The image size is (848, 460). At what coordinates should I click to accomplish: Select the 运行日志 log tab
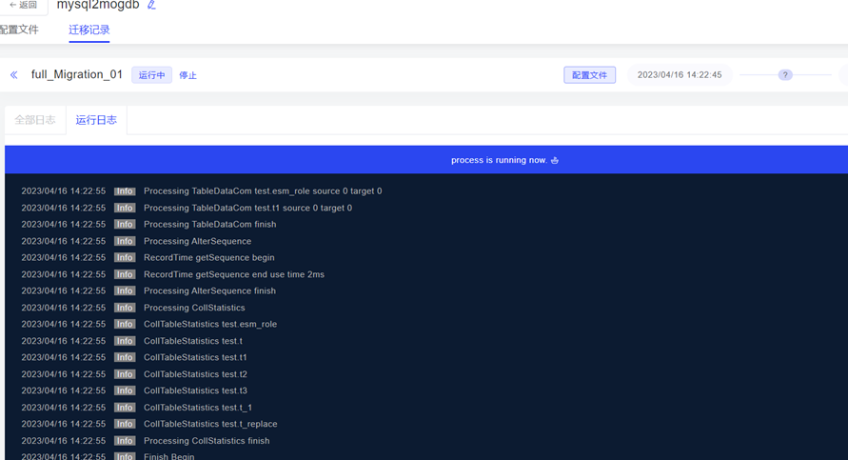[x=96, y=120]
